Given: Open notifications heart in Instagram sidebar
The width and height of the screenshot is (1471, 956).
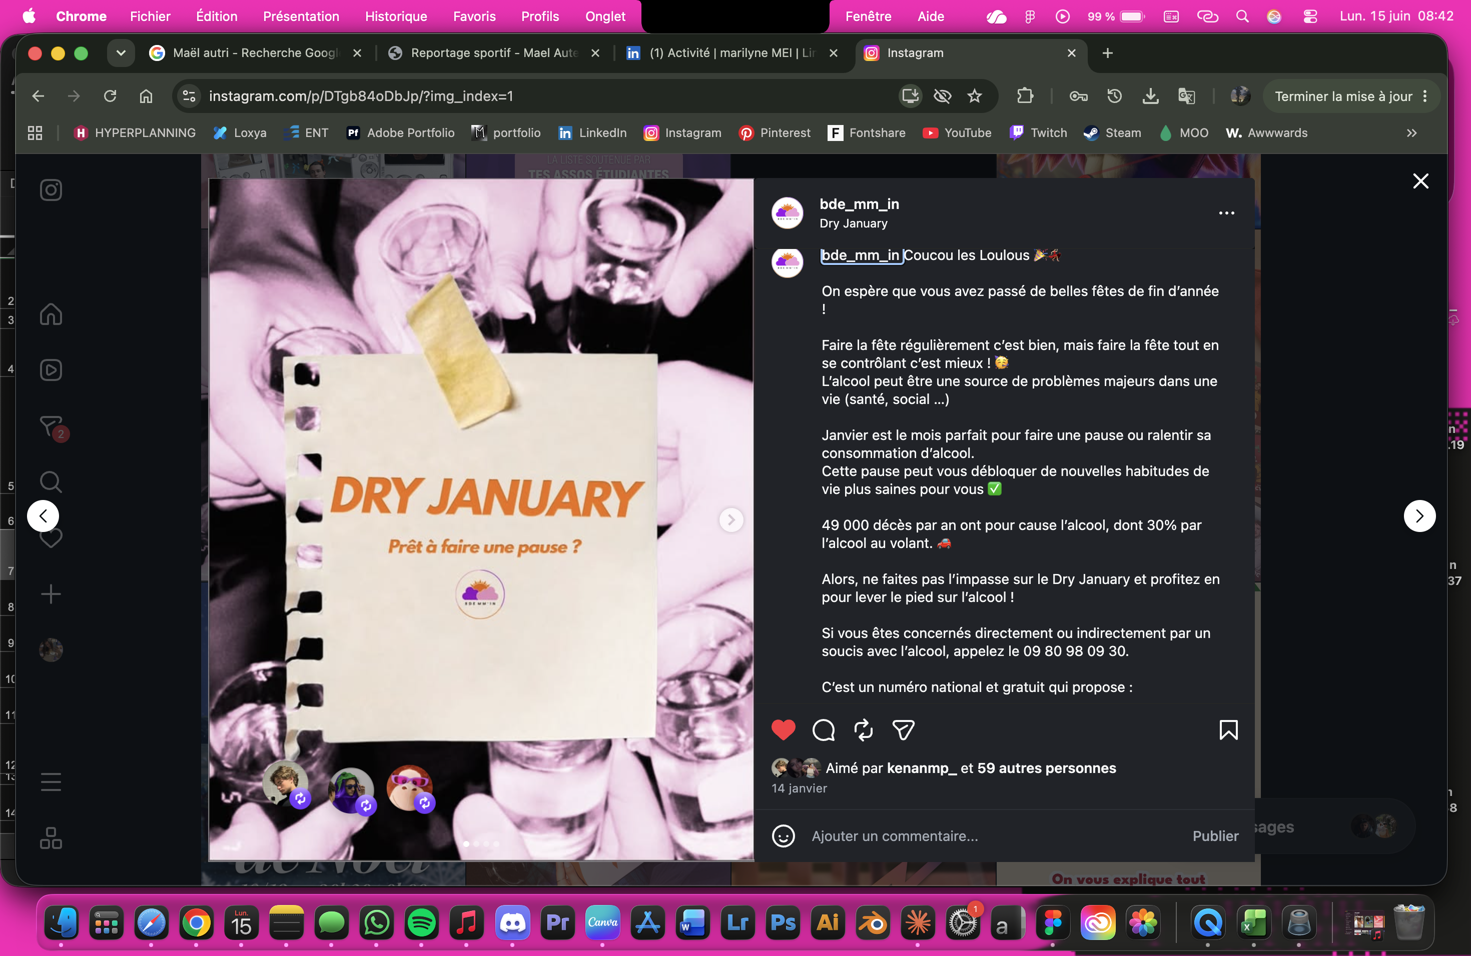Looking at the screenshot, I should [51, 538].
